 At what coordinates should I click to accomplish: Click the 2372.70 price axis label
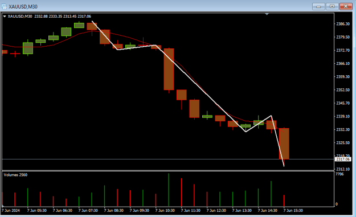(343, 50)
